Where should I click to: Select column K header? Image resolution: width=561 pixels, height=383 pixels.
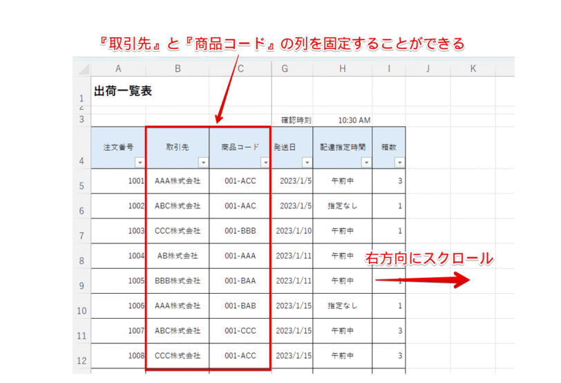[x=473, y=68]
